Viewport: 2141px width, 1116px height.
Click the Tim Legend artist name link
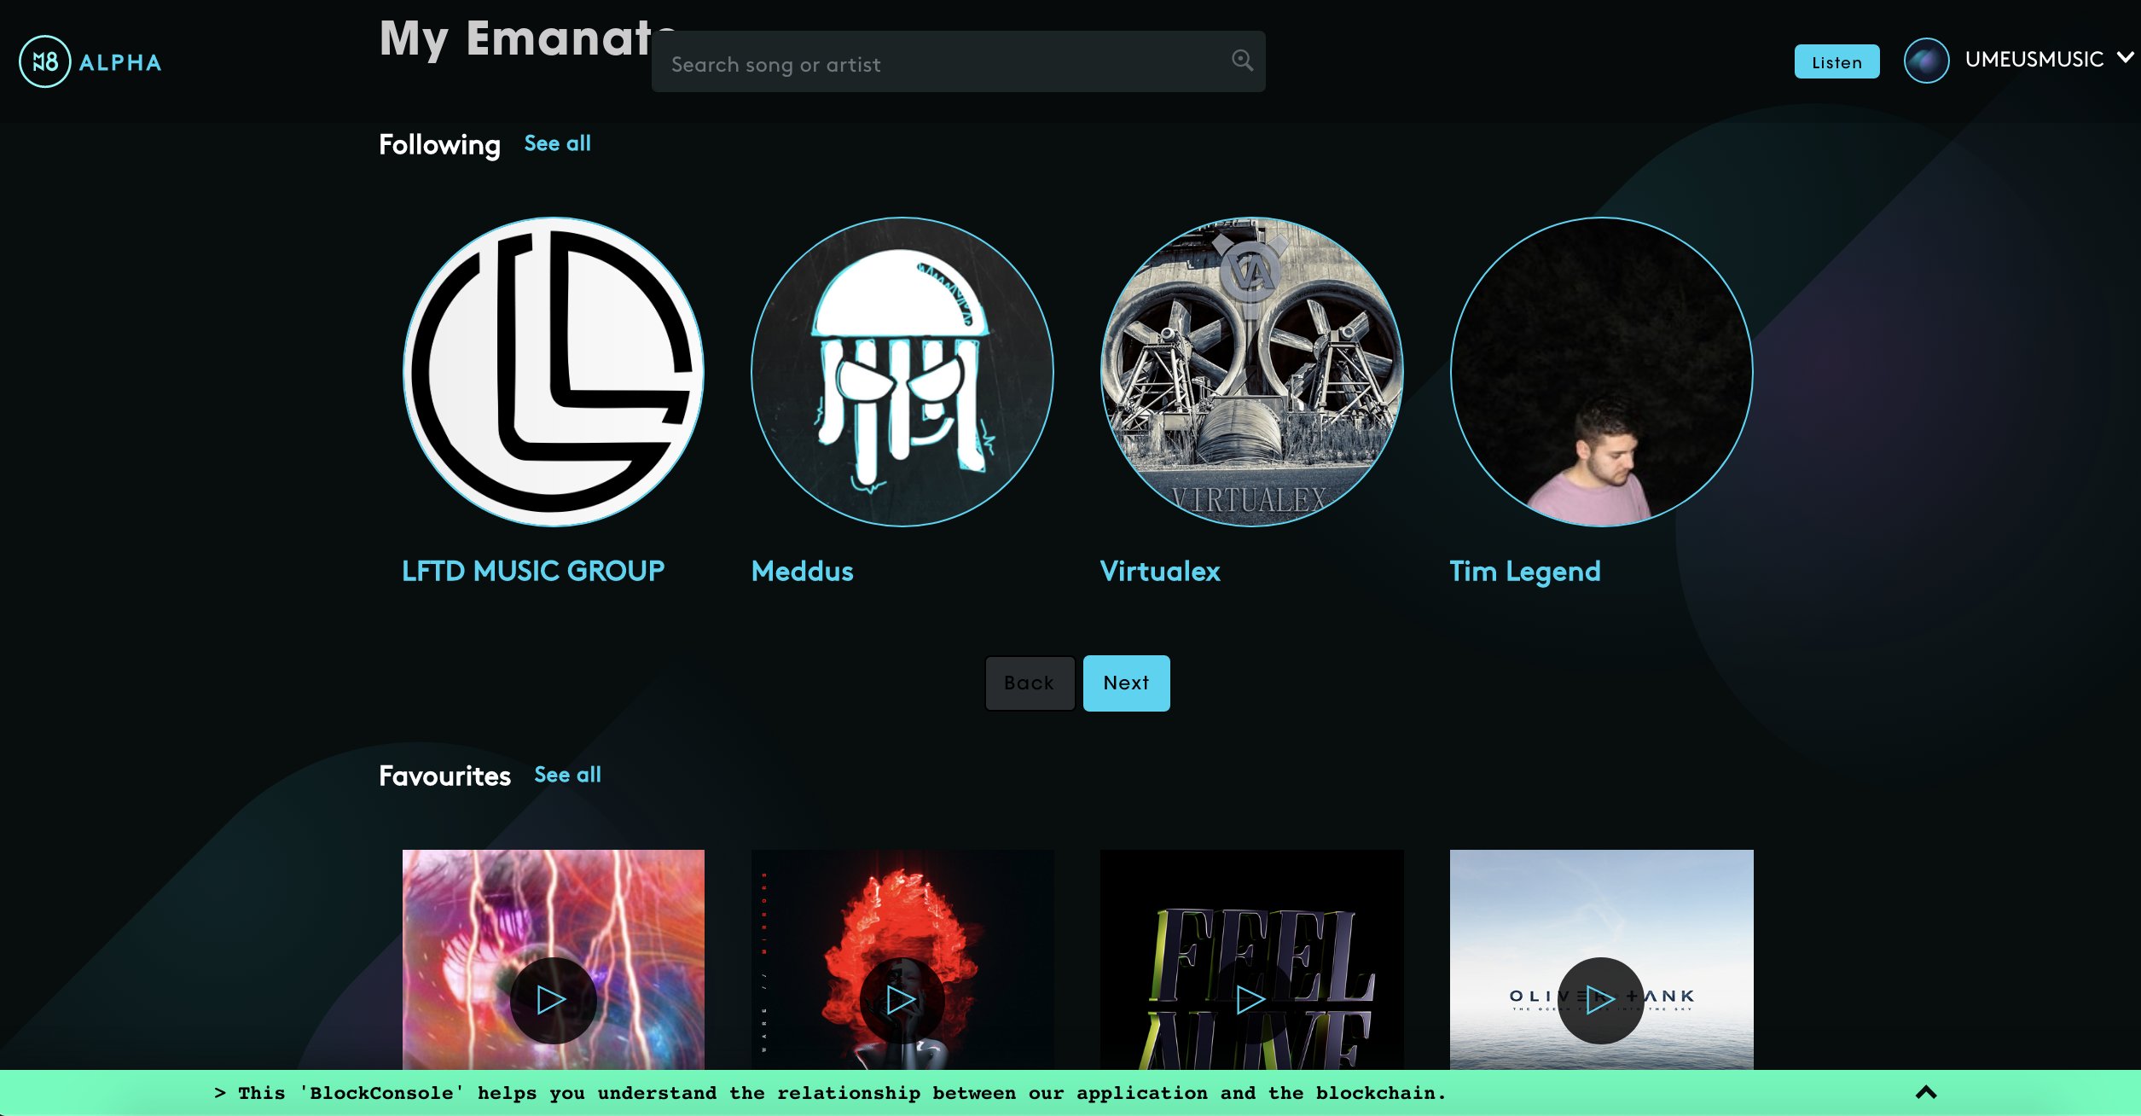click(1524, 571)
